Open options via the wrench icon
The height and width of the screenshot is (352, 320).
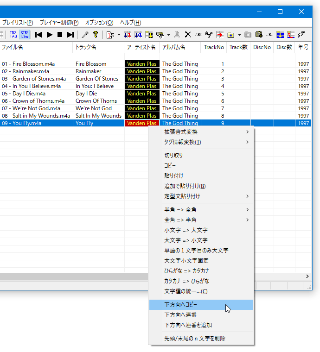(85, 35)
